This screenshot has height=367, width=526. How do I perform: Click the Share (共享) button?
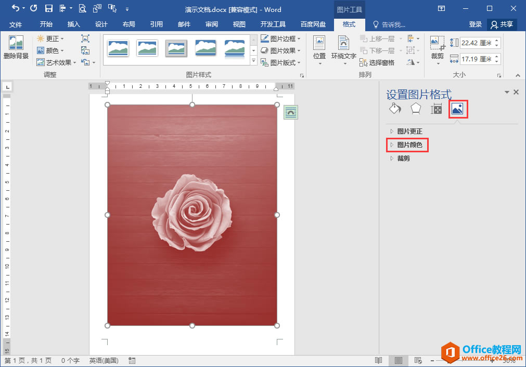point(502,24)
